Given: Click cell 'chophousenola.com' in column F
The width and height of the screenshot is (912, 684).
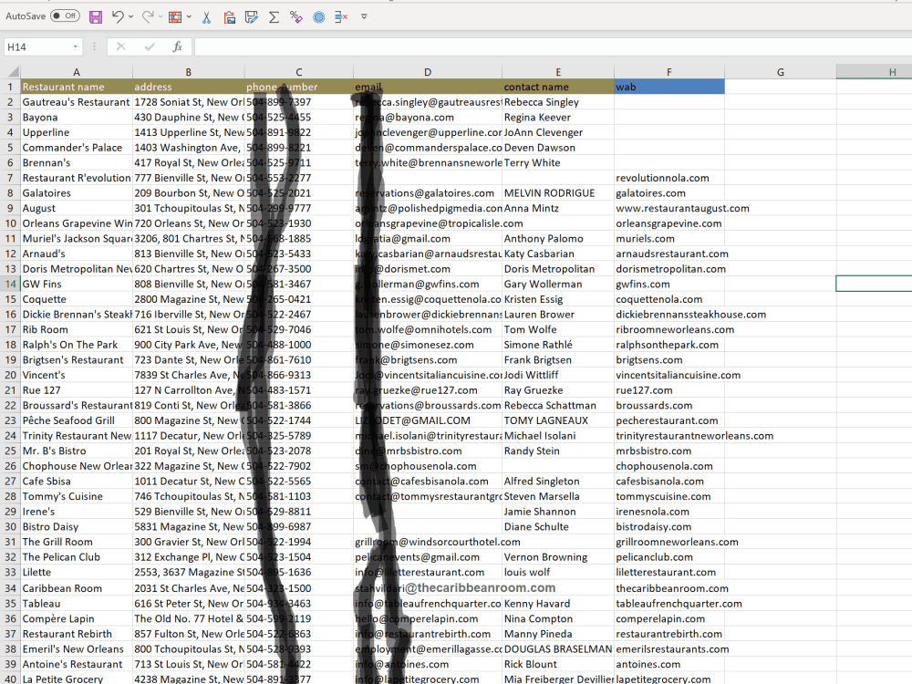Looking at the screenshot, I should click(x=668, y=466).
